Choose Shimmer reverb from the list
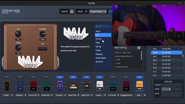185x104 pixels. 103,62
